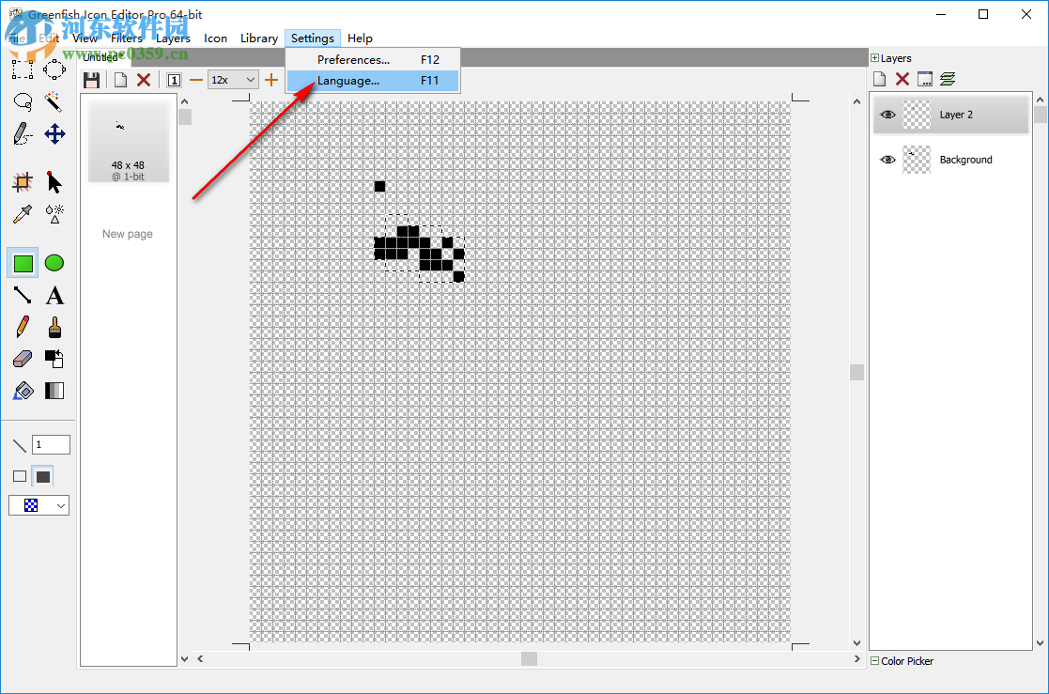Click canvas scrollbar down arrow
This screenshot has width=1049, height=694.
pos(856,642)
